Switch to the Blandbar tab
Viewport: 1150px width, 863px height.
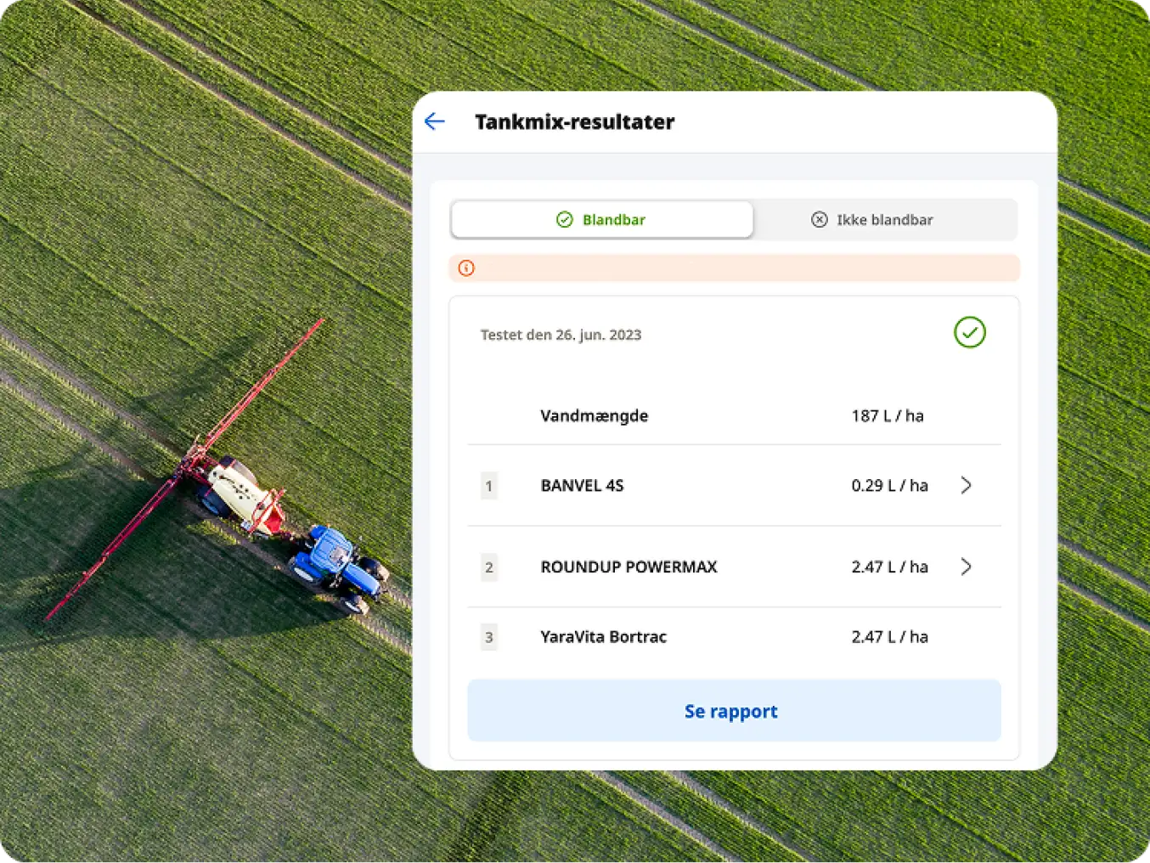(602, 220)
